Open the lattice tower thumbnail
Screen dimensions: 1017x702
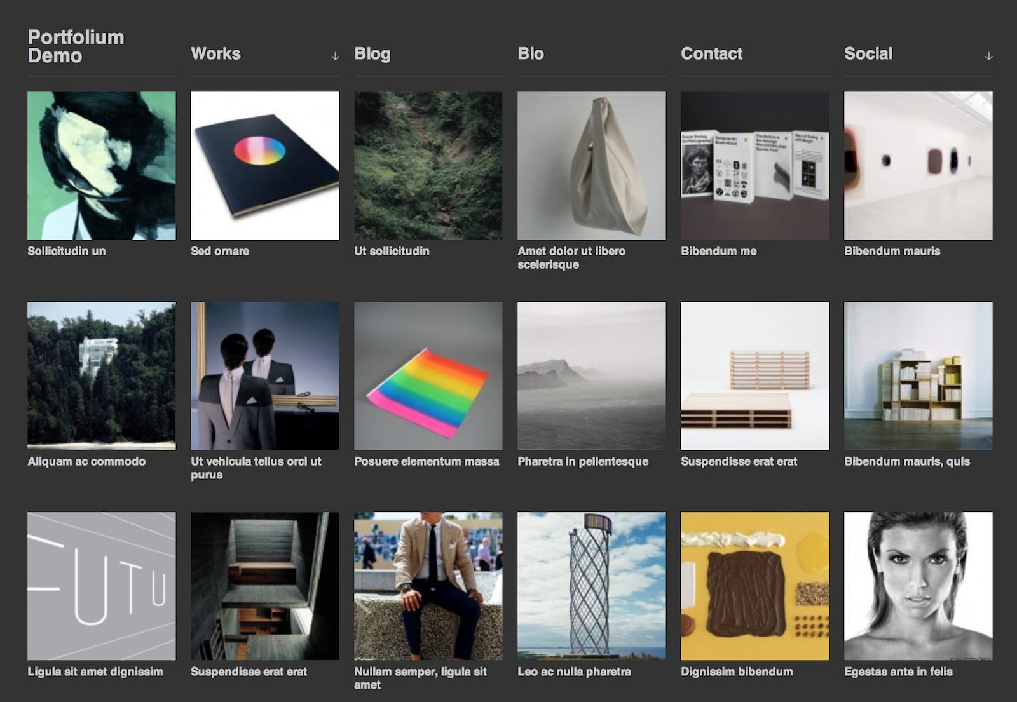(x=592, y=586)
